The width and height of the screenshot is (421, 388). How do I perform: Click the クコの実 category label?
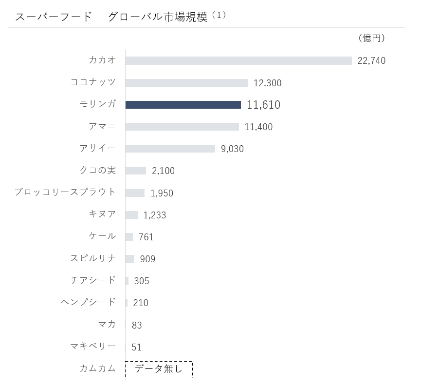98,170
